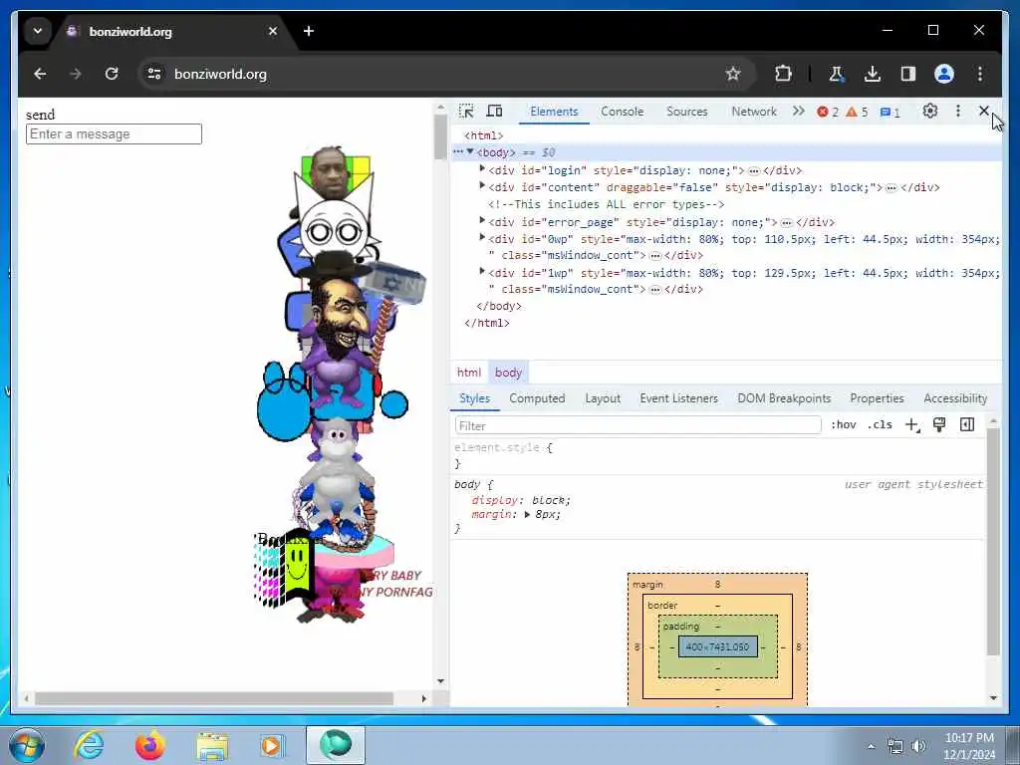Focus the styles Filter input
Image resolution: width=1020 pixels, height=765 pixels.
click(x=638, y=425)
